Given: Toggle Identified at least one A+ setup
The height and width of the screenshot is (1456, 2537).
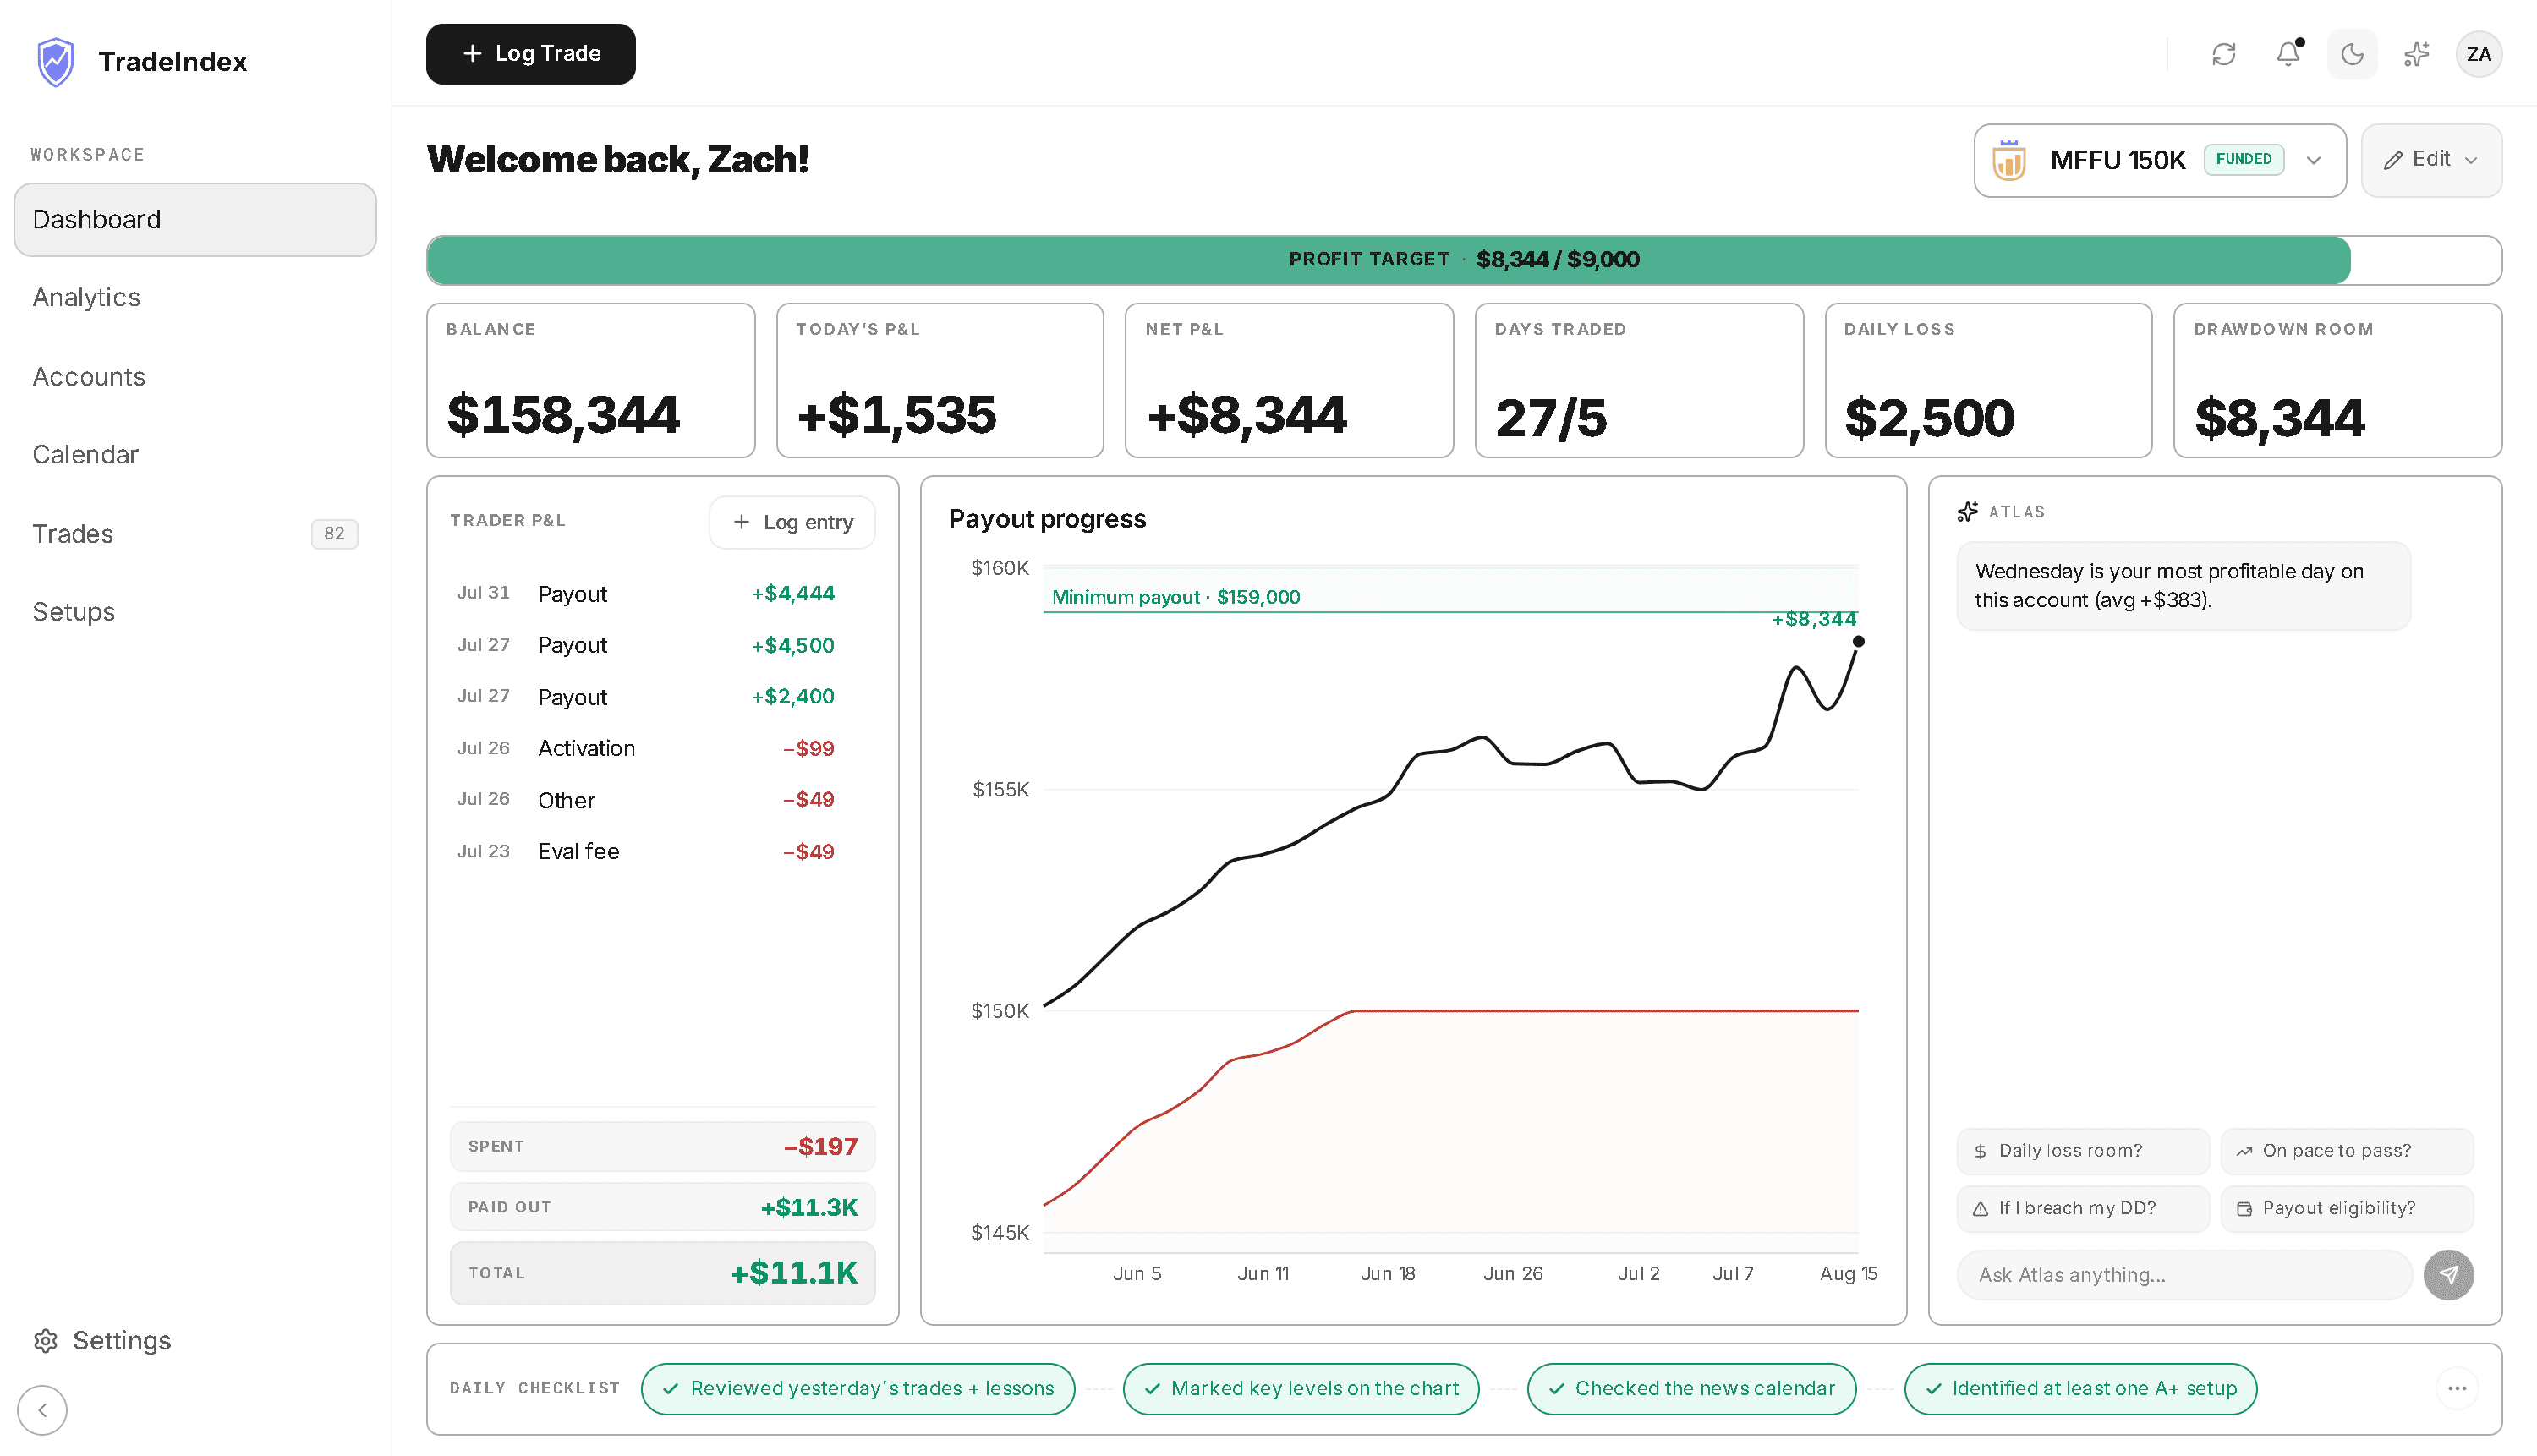Looking at the screenshot, I should tap(2080, 1388).
